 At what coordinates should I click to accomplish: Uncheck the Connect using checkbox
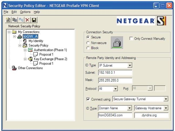coord(88,99)
